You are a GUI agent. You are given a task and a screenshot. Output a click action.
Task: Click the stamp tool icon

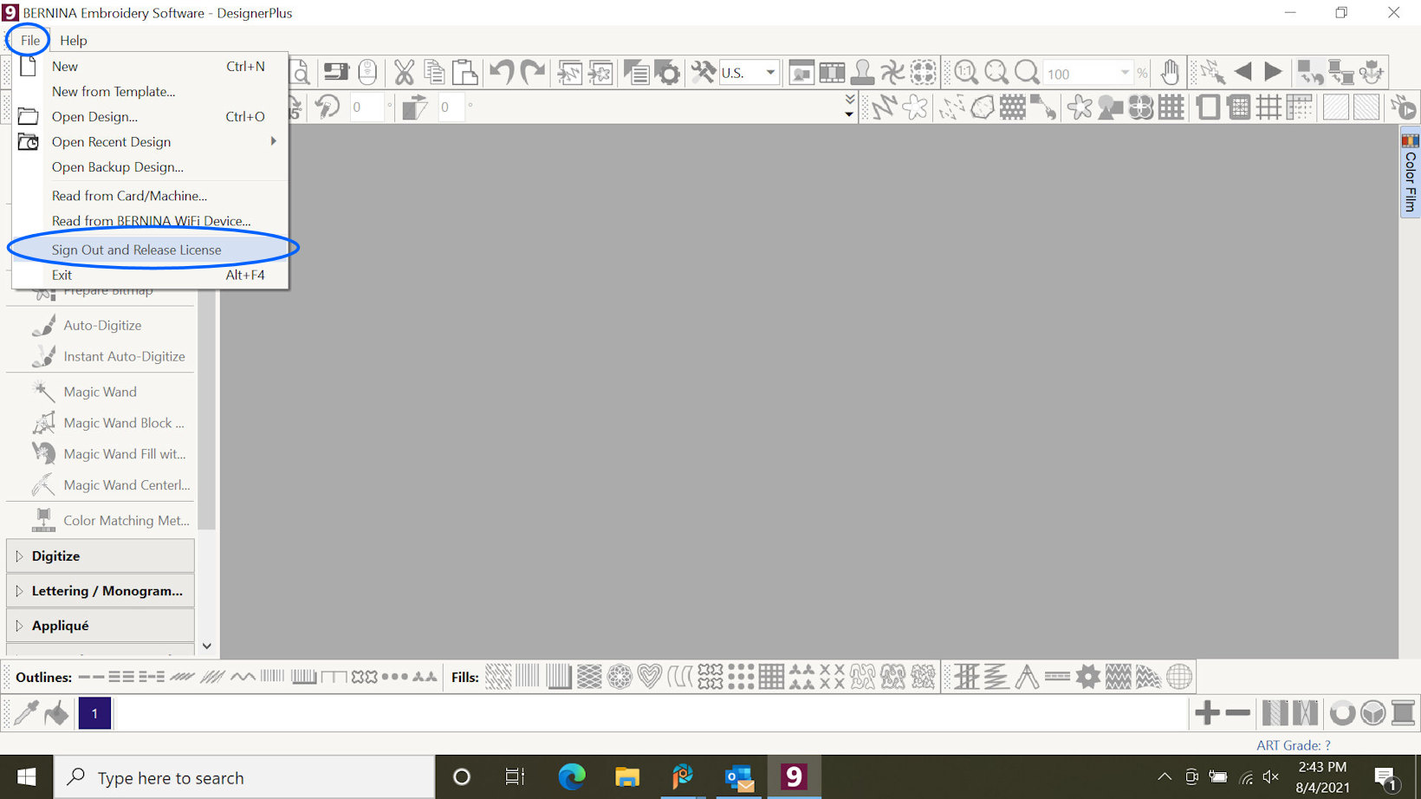click(862, 73)
